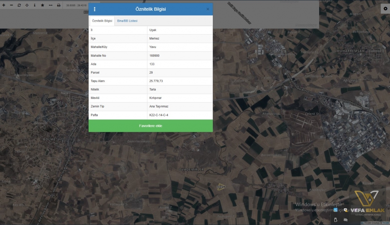Click the print icon in toolbar

pyautogui.click(x=59, y=5)
